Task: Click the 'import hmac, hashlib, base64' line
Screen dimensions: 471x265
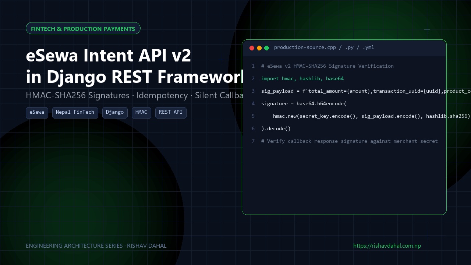Action: tap(302, 79)
